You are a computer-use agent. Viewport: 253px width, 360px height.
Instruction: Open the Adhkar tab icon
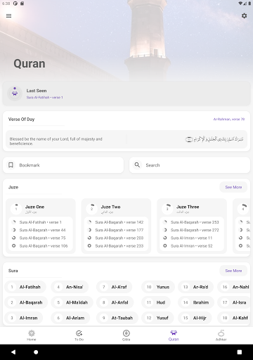pyautogui.click(x=221, y=333)
